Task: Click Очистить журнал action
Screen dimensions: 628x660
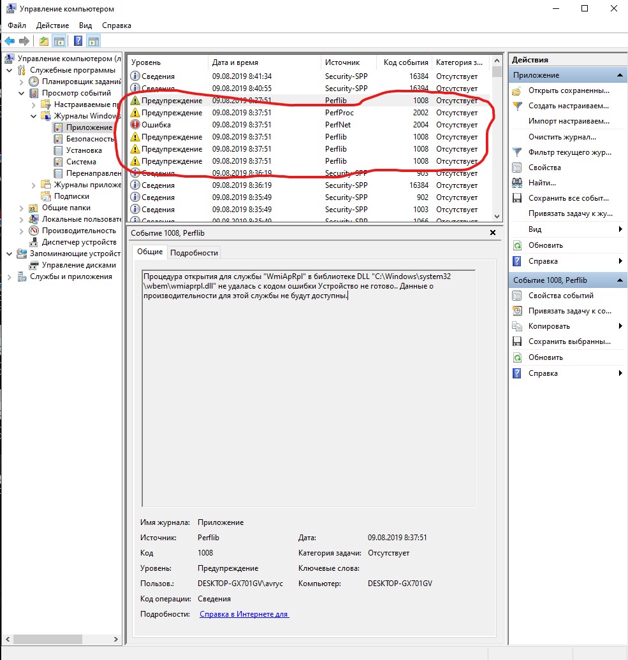Action: pyautogui.click(x=562, y=137)
